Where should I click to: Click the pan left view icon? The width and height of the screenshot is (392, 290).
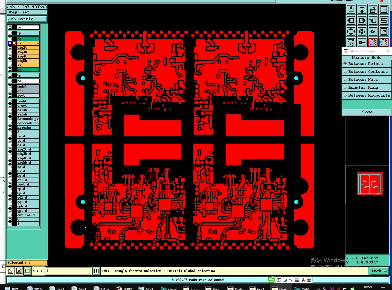point(351,21)
